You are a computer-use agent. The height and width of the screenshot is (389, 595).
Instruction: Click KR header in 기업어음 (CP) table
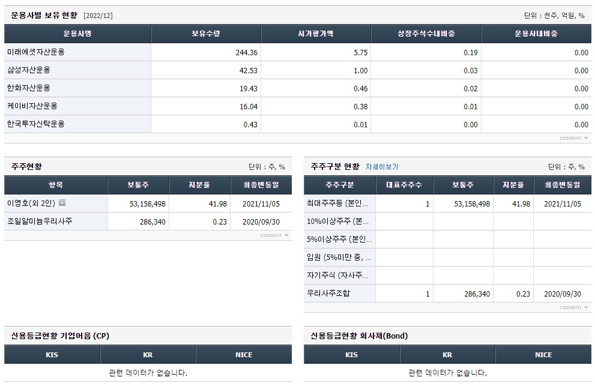148,355
